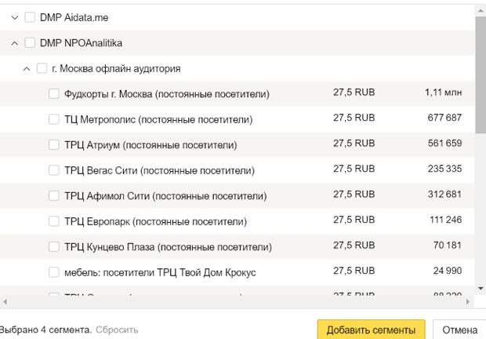The image size is (486, 339).
Task: Click horizontal scrollbar right arrow
Action: [x=468, y=301]
